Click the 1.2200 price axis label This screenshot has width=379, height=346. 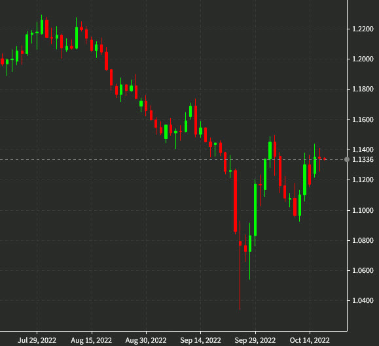(x=363, y=29)
